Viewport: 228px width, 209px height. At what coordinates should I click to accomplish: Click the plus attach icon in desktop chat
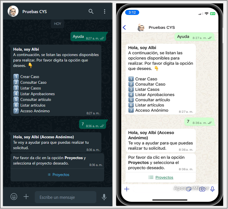coord(26,197)
